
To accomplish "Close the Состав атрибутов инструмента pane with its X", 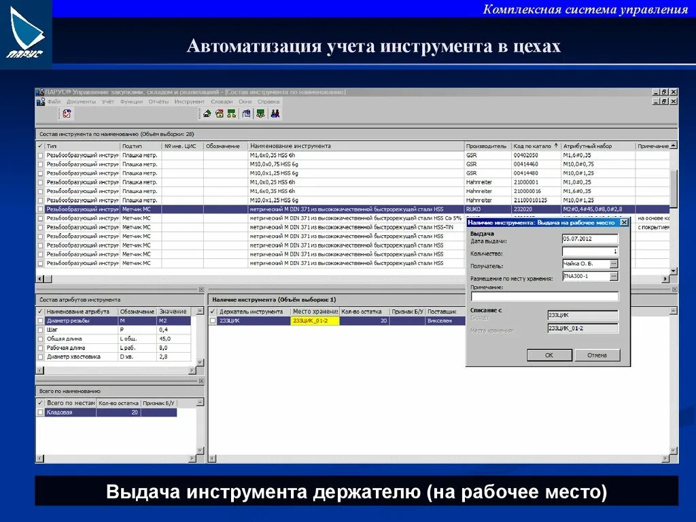I will tap(201, 290).
